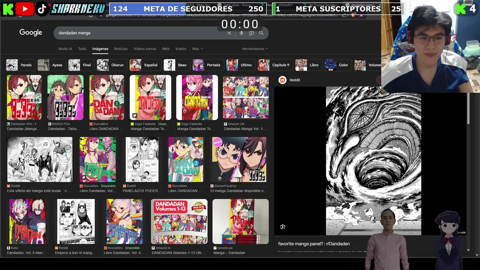
Task: Open the Videos cortos tab
Action: click(x=145, y=49)
